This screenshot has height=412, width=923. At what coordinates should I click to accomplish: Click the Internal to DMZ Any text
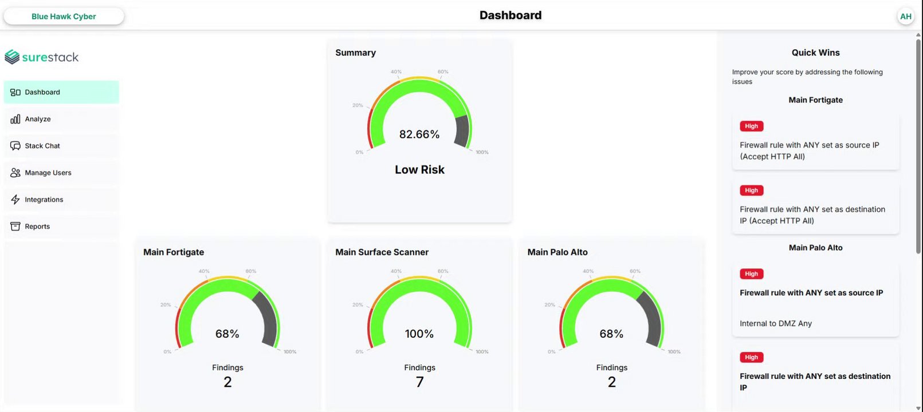776,324
